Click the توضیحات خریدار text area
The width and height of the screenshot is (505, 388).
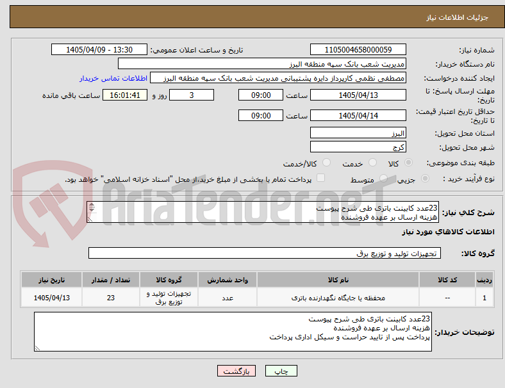[x=233, y=332]
